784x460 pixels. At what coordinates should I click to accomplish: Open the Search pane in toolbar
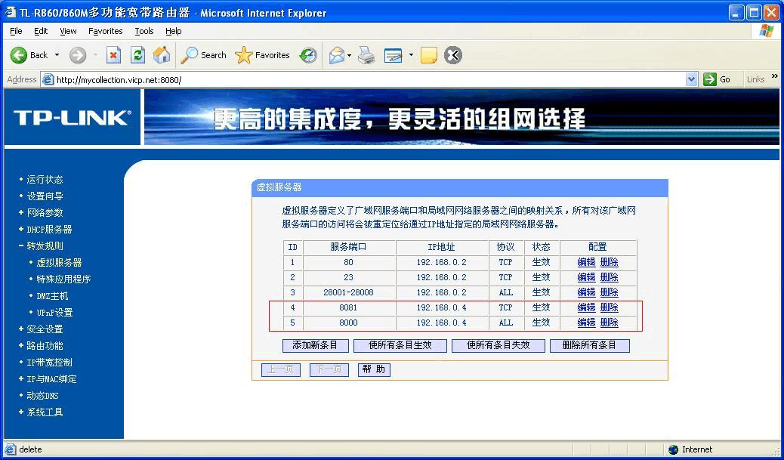click(204, 55)
